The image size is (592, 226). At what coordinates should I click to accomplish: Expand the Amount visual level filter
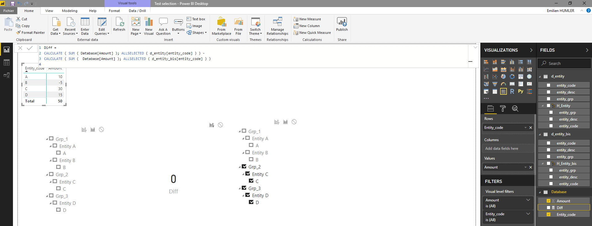point(528,200)
